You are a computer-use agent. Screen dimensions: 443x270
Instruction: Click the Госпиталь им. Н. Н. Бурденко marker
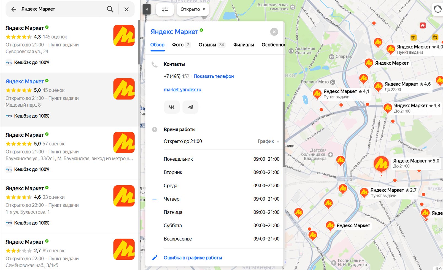tap(334, 262)
